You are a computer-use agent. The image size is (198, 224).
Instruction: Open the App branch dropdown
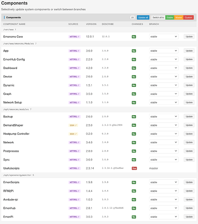coord(164,51)
